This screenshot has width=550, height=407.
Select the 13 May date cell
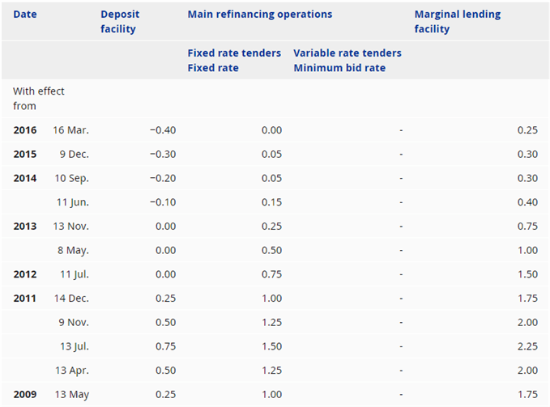click(72, 395)
